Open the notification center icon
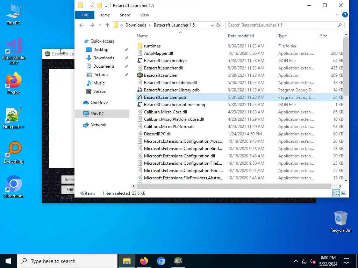Screen dimensions: 358x268 (346, 261)
